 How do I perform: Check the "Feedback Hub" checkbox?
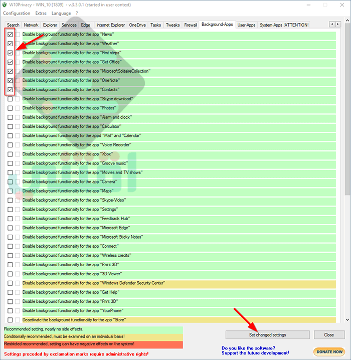(10, 219)
